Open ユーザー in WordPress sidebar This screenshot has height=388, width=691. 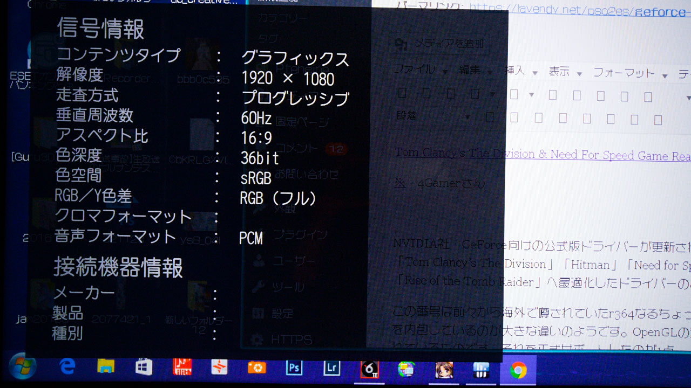(294, 261)
